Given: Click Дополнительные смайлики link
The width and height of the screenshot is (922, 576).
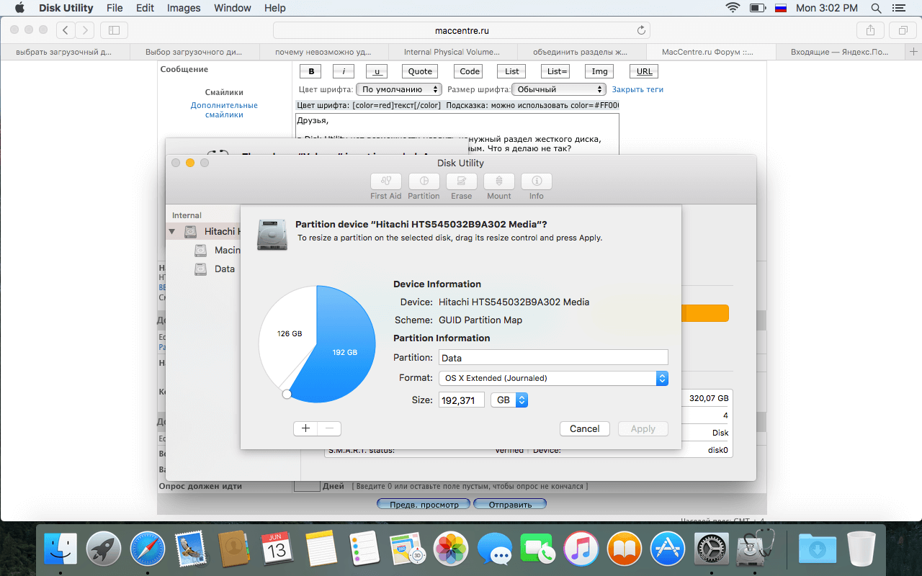Looking at the screenshot, I should [224, 110].
